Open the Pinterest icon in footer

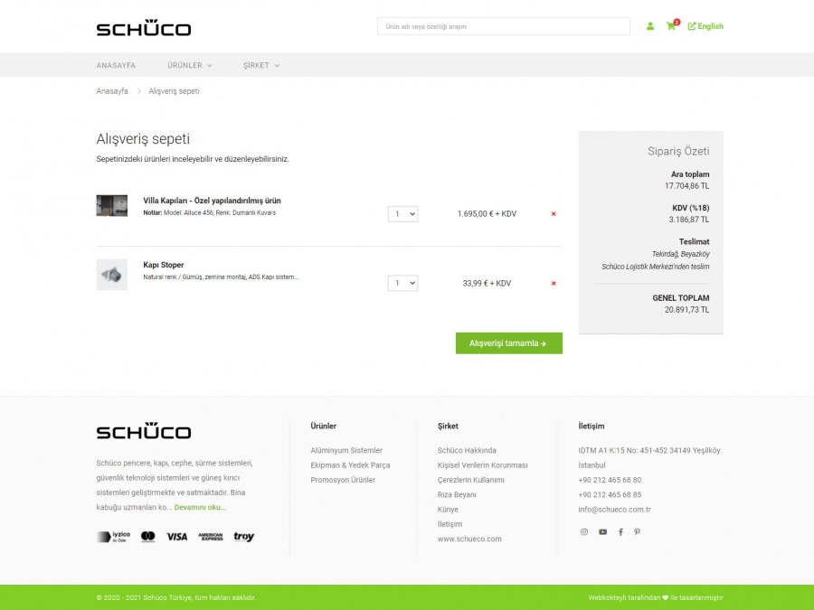tap(637, 532)
